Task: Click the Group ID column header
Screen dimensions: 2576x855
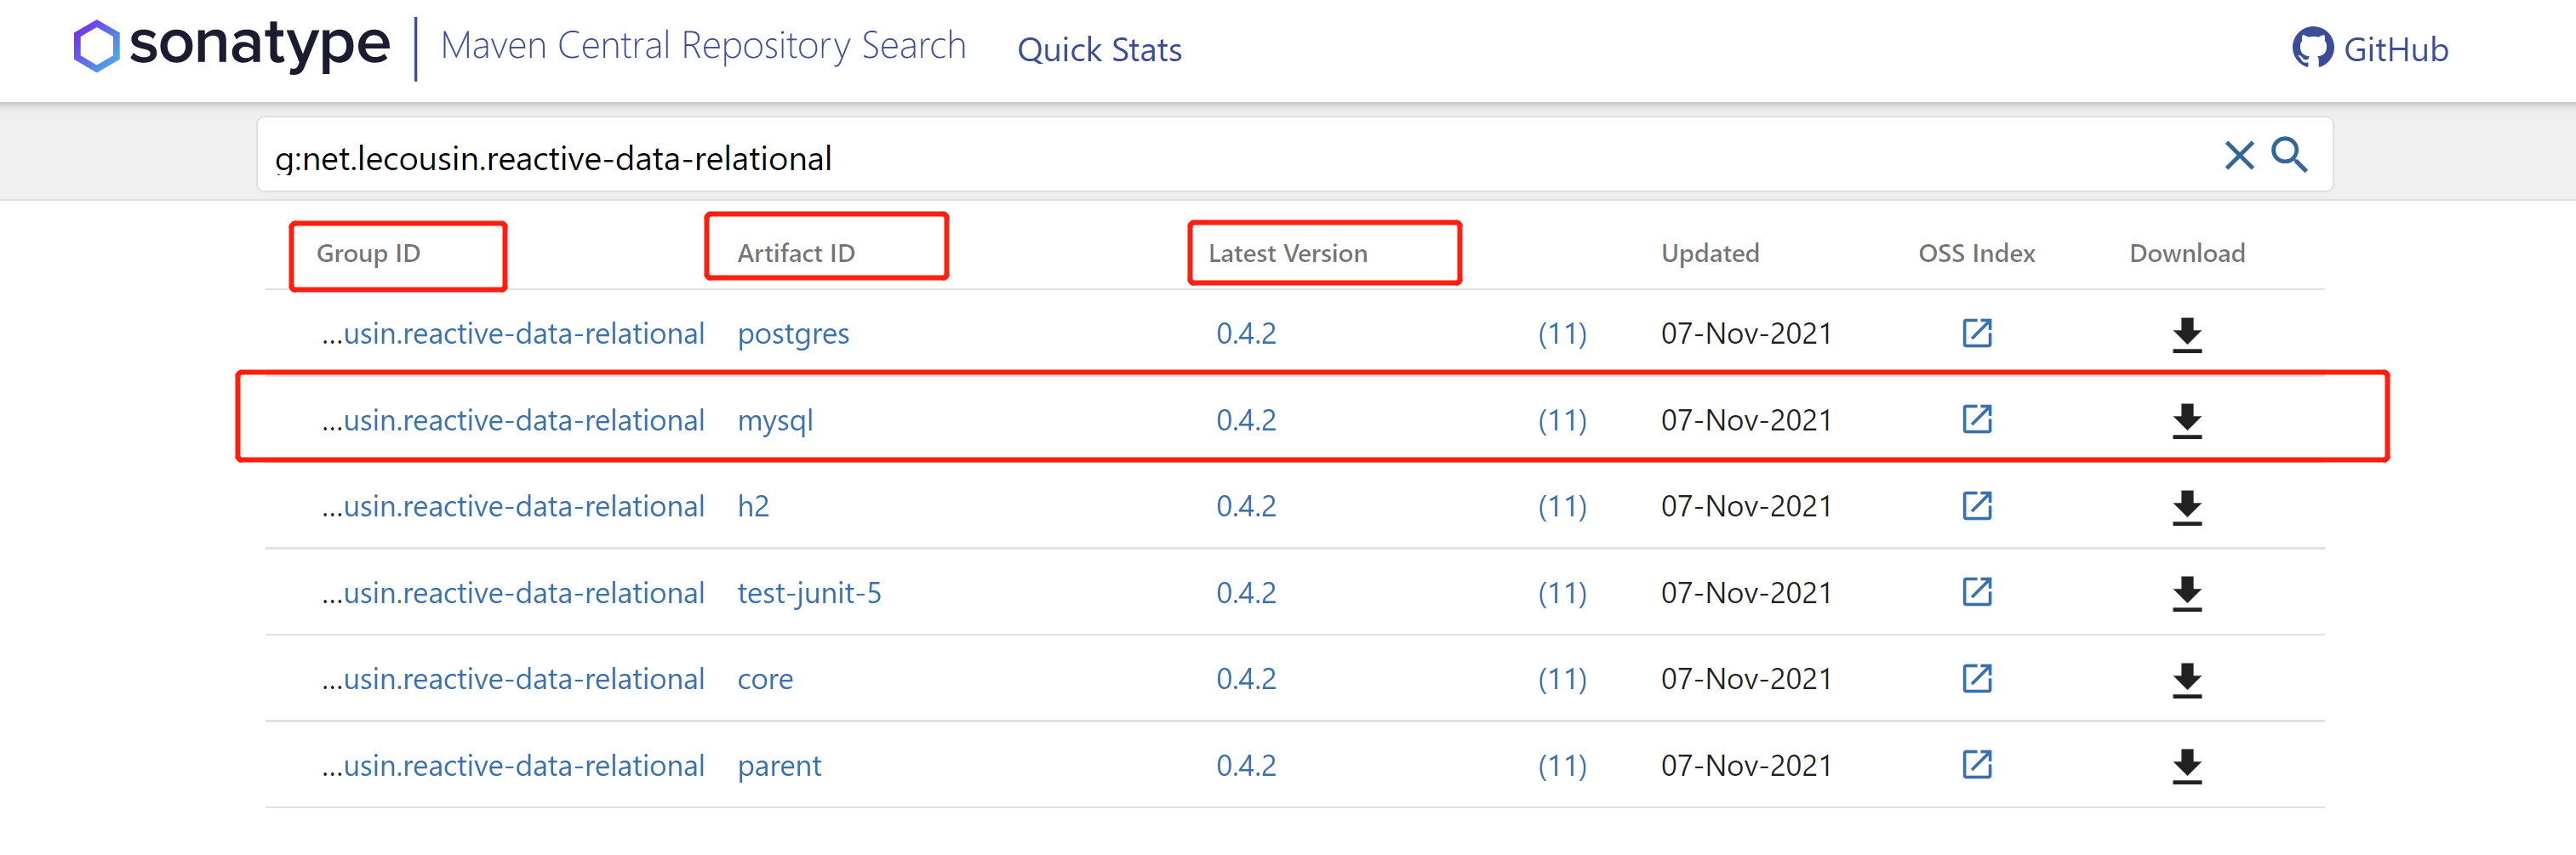Action: [x=368, y=254]
